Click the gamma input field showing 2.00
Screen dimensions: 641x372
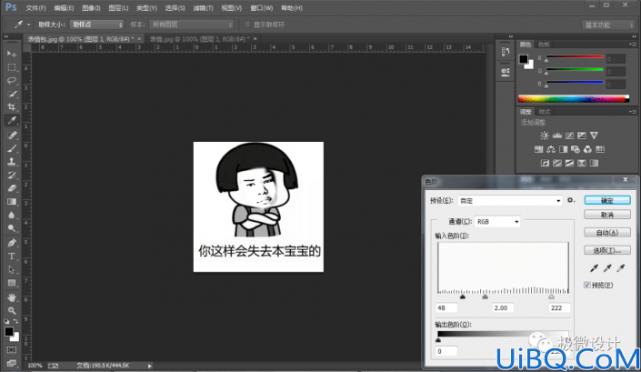tap(502, 307)
